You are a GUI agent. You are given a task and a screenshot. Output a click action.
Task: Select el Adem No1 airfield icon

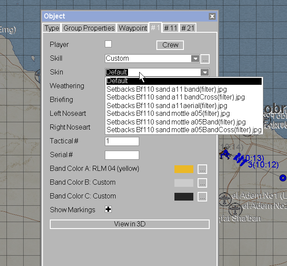(x=225, y=199)
